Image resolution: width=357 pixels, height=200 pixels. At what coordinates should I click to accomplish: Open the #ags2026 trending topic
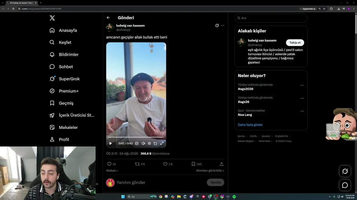[x=245, y=89]
